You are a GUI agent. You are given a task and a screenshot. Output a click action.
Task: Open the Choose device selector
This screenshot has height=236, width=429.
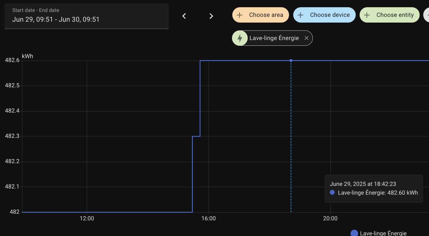click(330, 15)
